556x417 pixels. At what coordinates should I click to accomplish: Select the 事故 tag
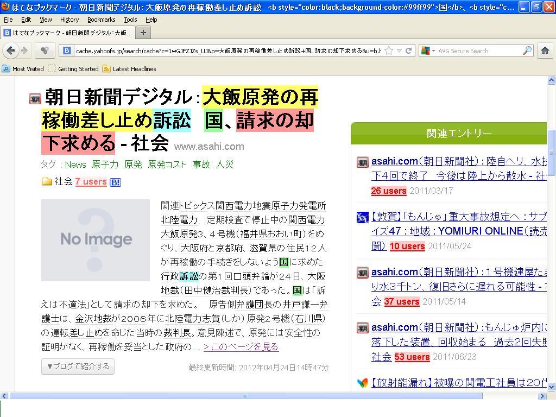(x=201, y=165)
